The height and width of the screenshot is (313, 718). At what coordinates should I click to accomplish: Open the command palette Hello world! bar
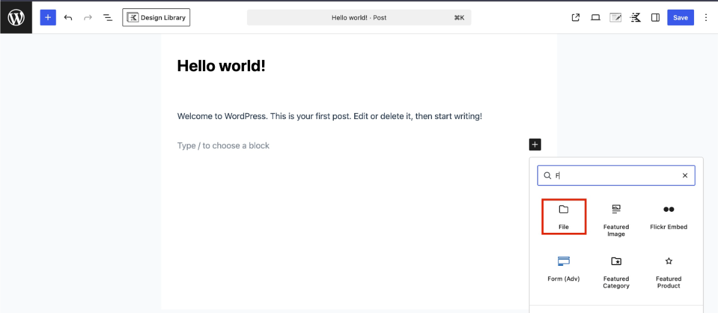(x=359, y=17)
